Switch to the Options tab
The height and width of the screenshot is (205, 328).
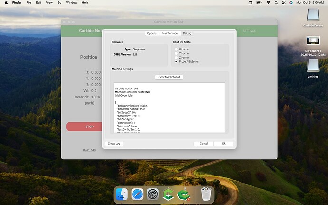click(x=152, y=33)
